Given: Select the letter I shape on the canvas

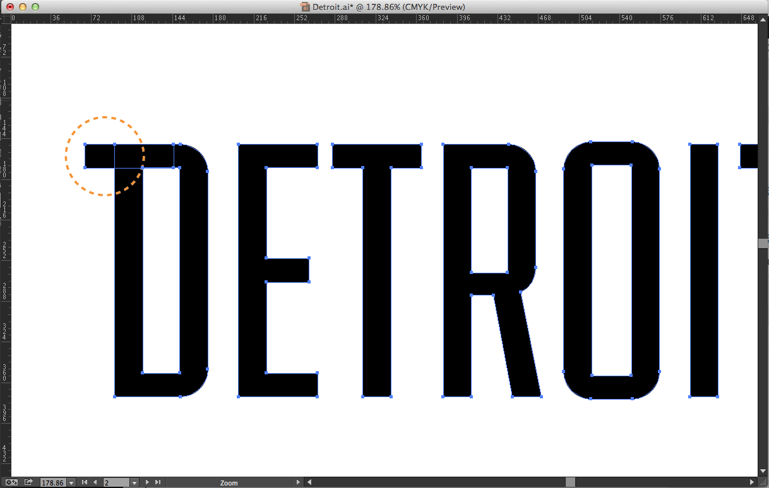Looking at the screenshot, I should [704, 270].
